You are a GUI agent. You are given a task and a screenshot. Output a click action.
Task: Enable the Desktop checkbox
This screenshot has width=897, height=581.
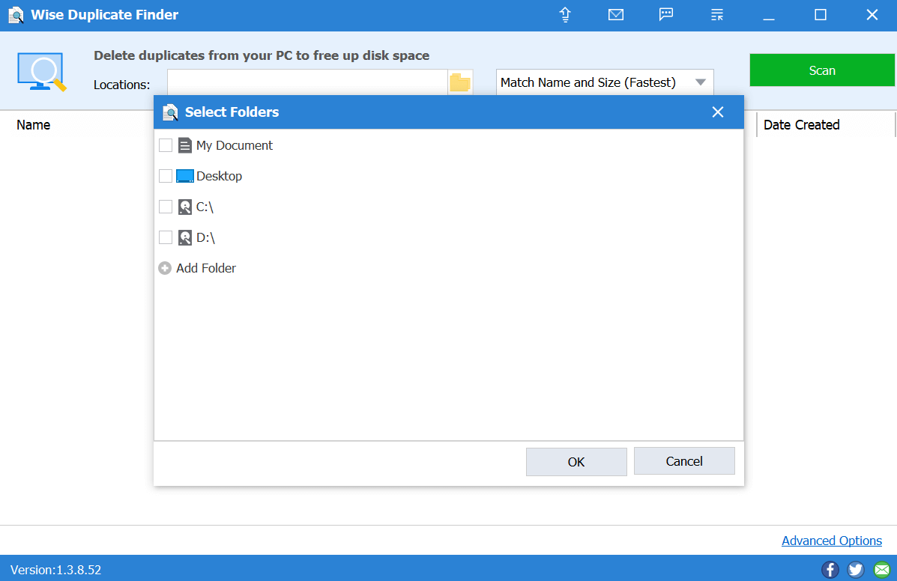(x=166, y=176)
